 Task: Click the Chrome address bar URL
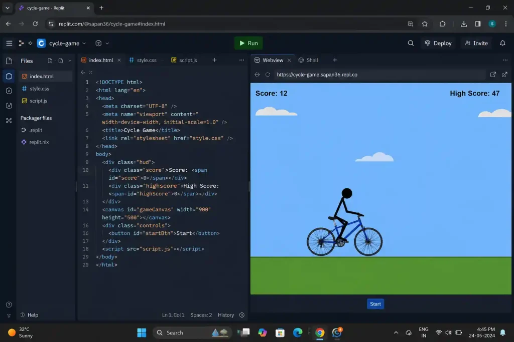(112, 24)
